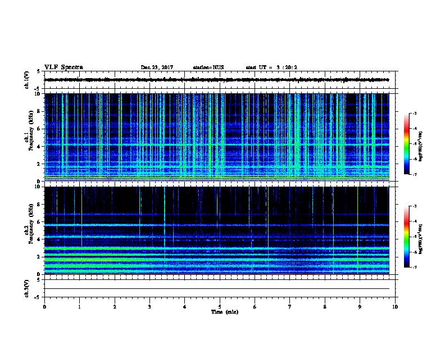Click the log(PSD) label beside the ch.1 color scale
Viewport: 445px width, 344px height.
[x=421, y=146]
